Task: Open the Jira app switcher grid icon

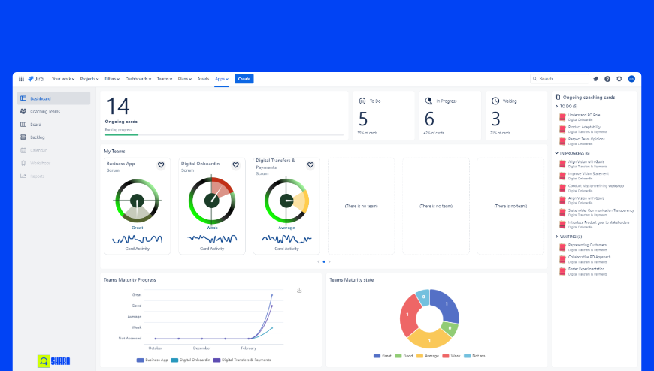Action: 21,79
